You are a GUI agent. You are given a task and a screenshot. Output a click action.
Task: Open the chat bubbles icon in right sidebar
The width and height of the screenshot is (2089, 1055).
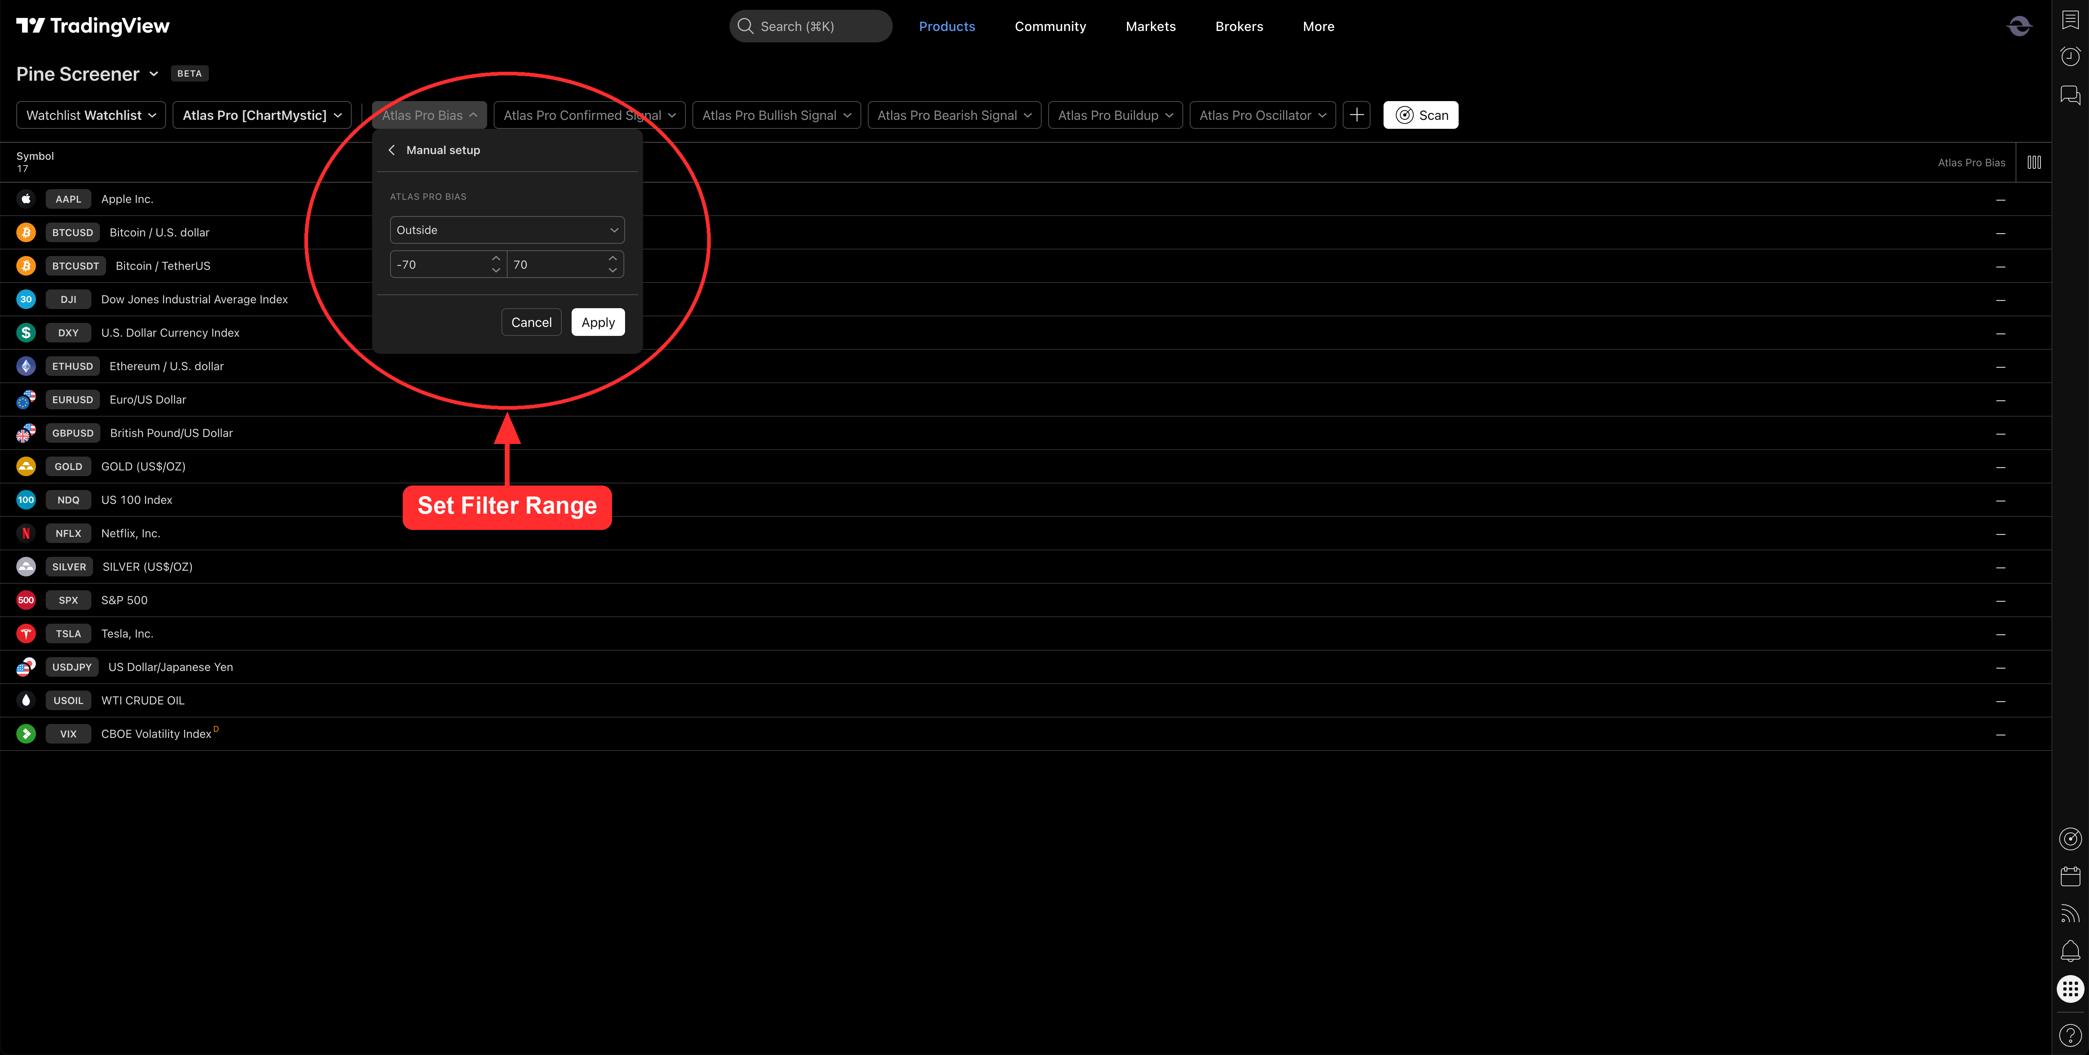coord(2070,96)
